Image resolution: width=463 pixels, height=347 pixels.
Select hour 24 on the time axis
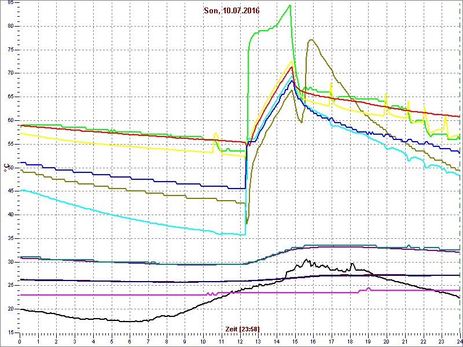[460, 341]
